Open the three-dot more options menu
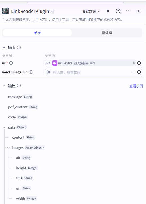Screen dimensions: 146x204 click(128, 11)
